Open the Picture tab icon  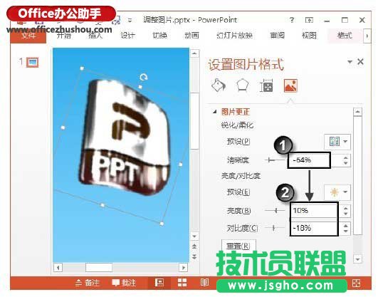click(x=290, y=85)
